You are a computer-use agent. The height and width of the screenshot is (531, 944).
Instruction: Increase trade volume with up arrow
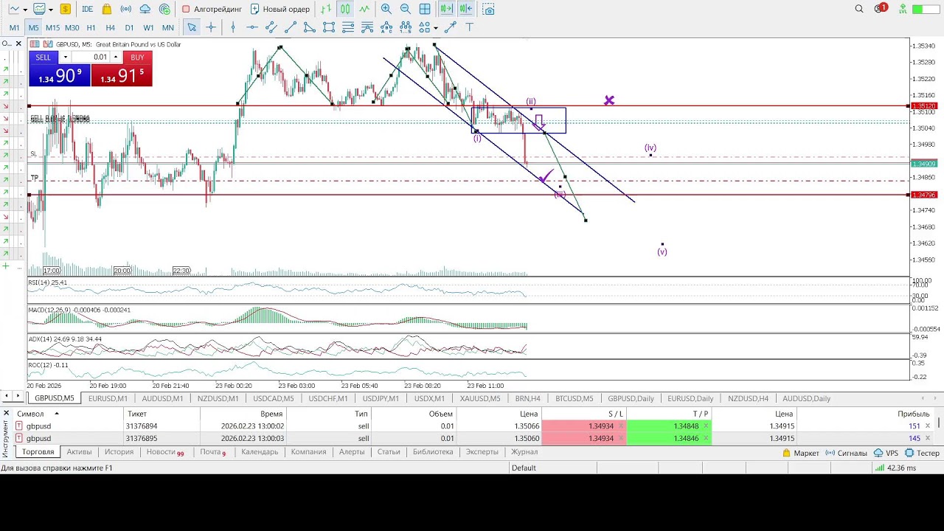click(115, 57)
